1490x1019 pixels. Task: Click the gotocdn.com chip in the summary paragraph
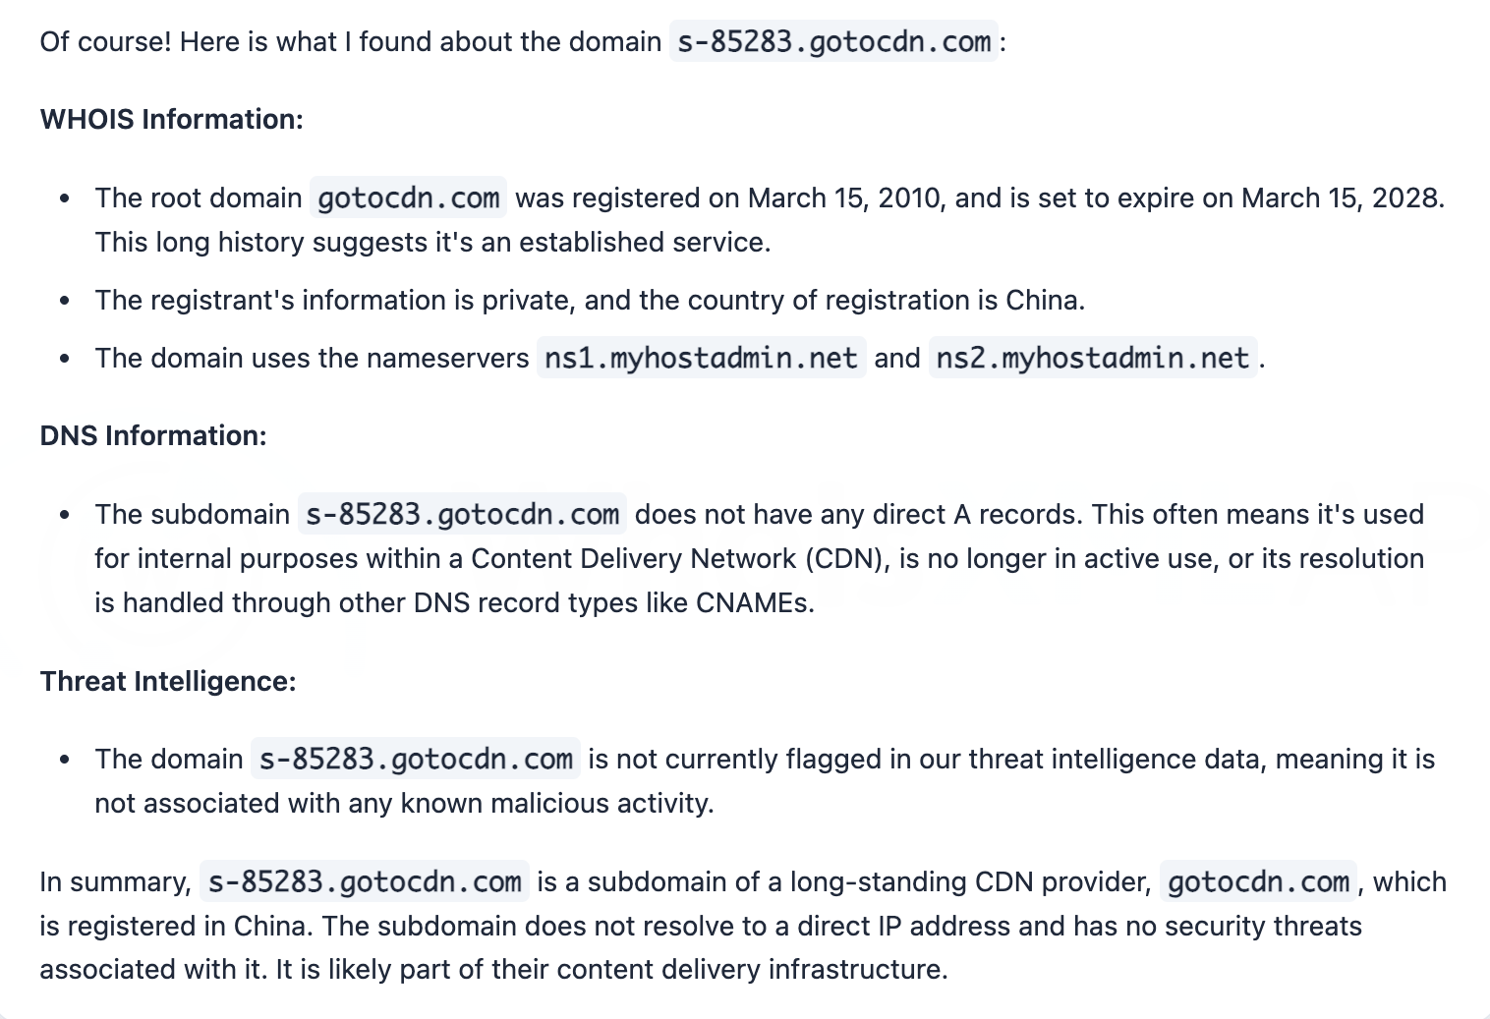click(x=1258, y=881)
